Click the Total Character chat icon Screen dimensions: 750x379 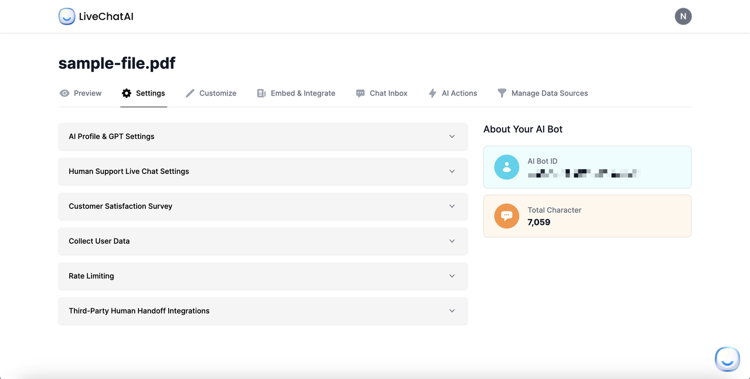506,216
